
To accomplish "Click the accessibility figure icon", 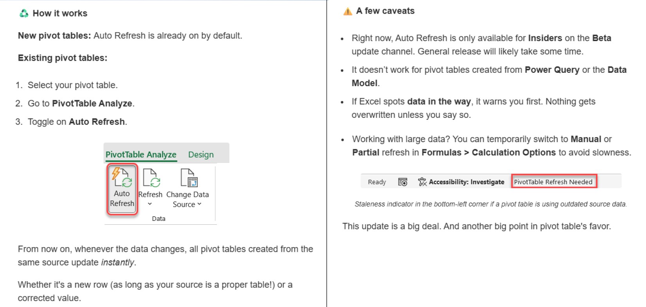I will click(x=422, y=182).
